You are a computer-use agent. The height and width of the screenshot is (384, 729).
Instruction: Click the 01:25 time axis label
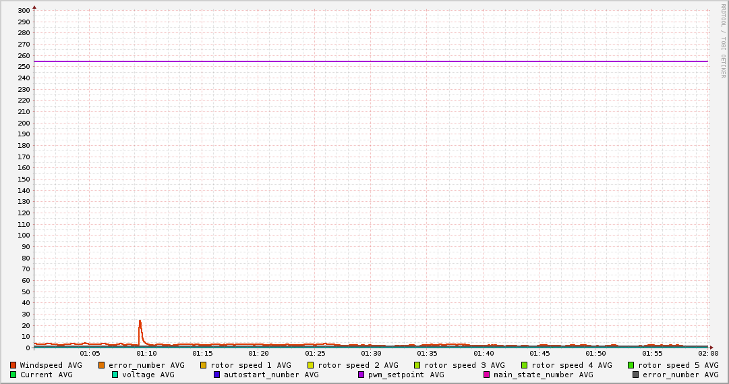pos(315,354)
